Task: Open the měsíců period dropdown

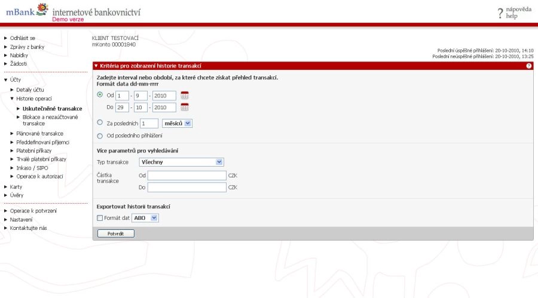Action: (177, 123)
